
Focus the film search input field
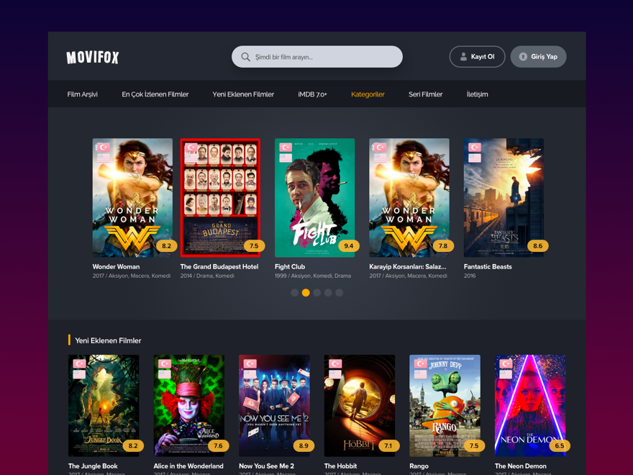[x=317, y=57]
